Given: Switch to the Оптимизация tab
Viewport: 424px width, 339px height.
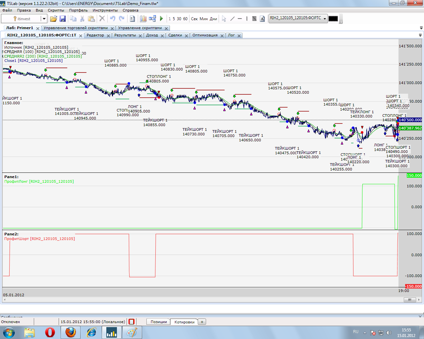Looking at the screenshot, I should pyautogui.click(x=205, y=35).
